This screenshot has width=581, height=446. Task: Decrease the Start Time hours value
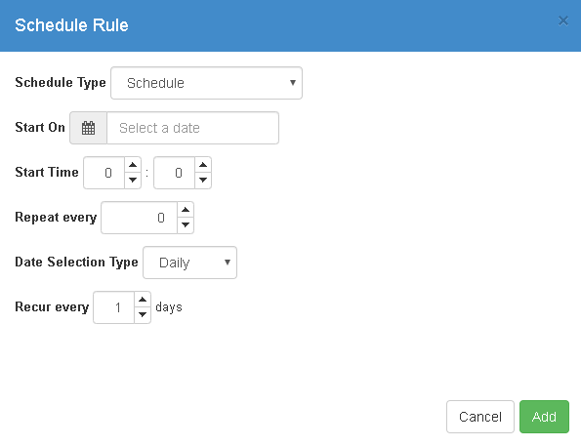pos(133,181)
